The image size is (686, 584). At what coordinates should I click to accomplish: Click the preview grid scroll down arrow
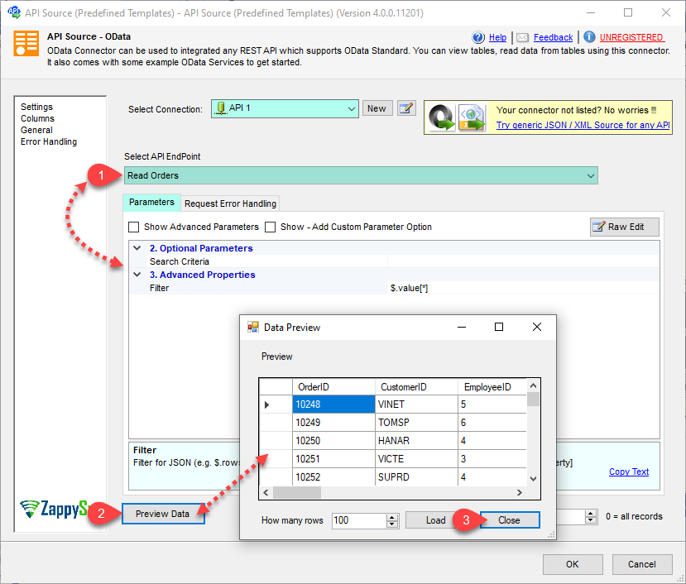(533, 479)
